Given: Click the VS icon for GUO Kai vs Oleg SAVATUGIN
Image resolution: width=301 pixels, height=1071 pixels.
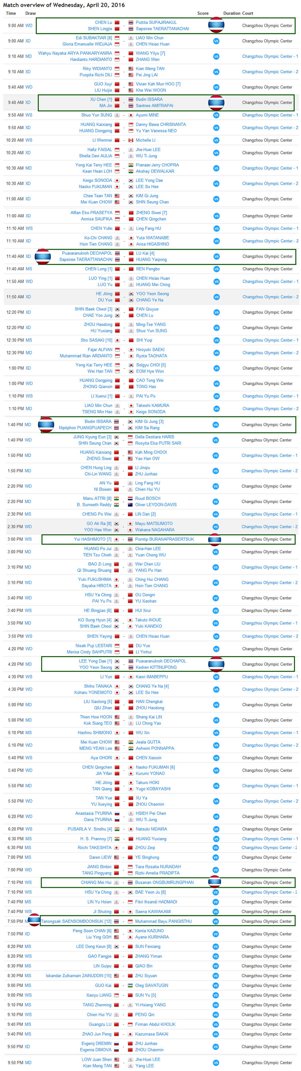Looking at the screenshot, I should (x=215, y=986).
